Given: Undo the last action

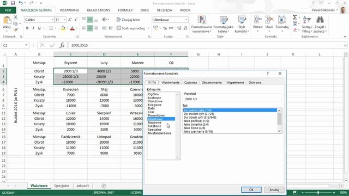Looking at the screenshot, I should [21, 3].
